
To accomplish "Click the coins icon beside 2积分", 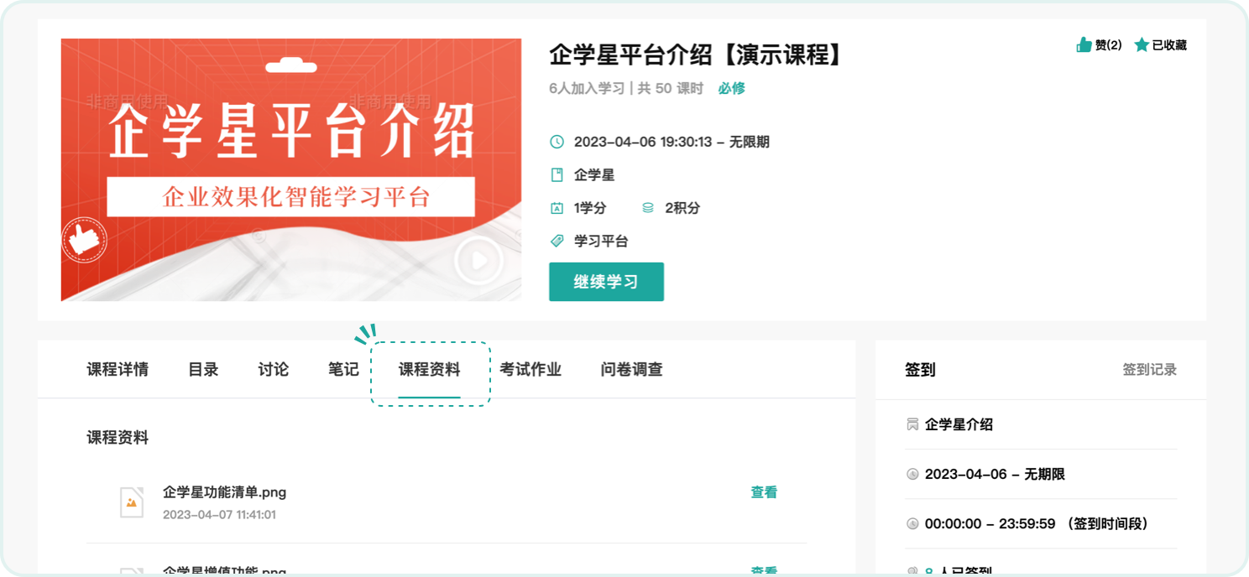I will tap(648, 208).
